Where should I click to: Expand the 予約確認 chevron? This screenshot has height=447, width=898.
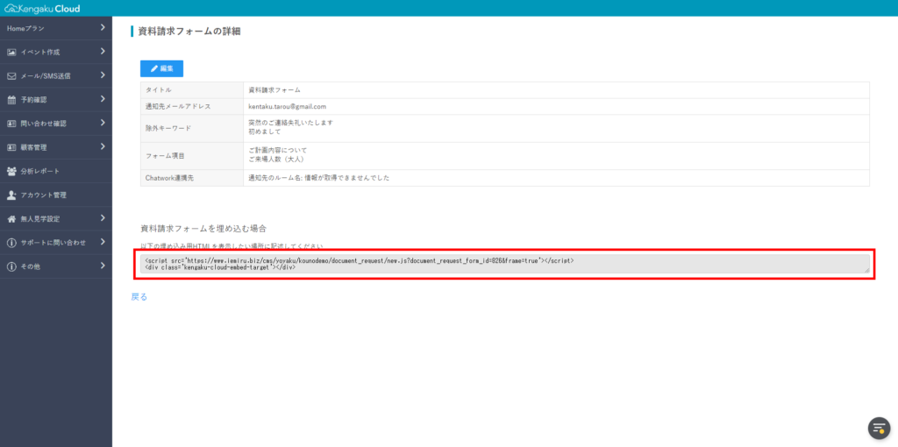103,99
